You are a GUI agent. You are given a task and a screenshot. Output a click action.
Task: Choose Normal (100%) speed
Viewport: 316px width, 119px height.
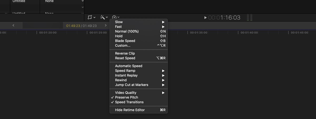139,31
